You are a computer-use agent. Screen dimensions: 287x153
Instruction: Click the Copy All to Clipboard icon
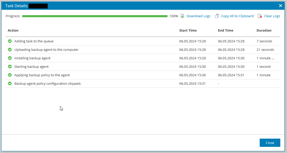(x=216, y=16)
